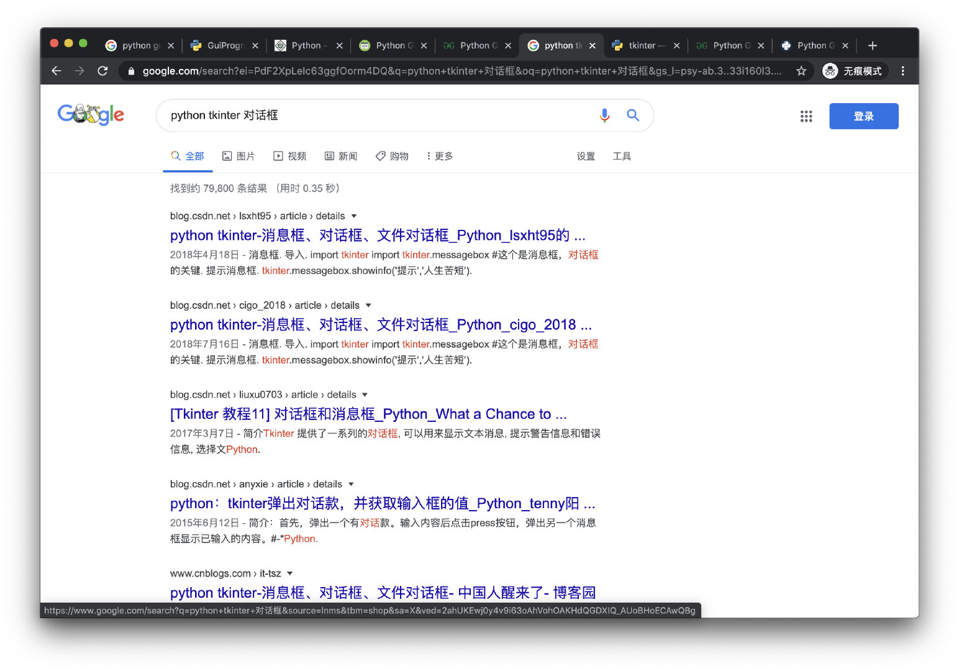
Task: Switch to 图片 image results
Action: (239, 157)
